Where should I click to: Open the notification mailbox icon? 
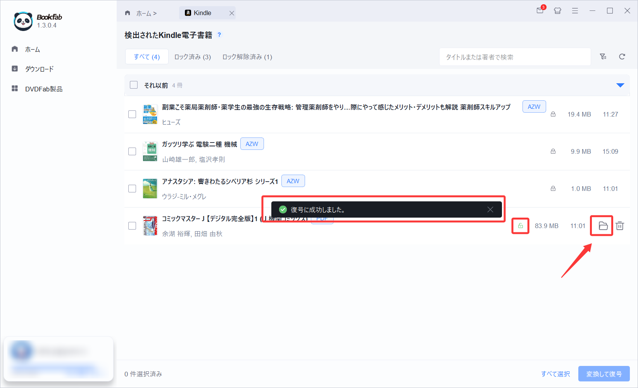[x=540, y=10]
